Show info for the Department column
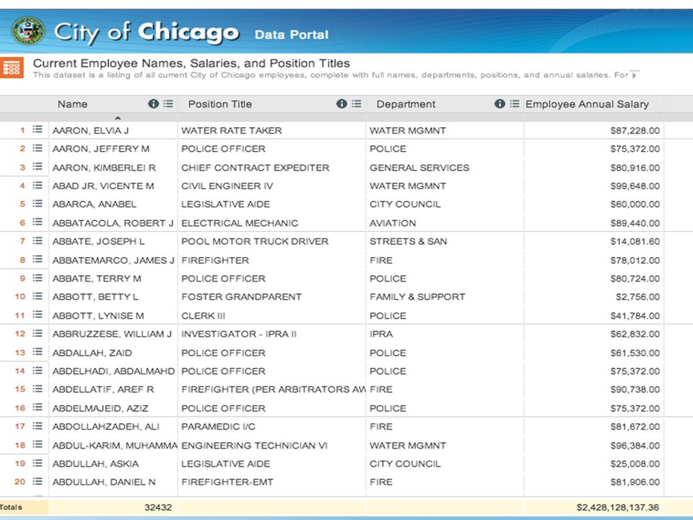 click(x=500, y=104)
